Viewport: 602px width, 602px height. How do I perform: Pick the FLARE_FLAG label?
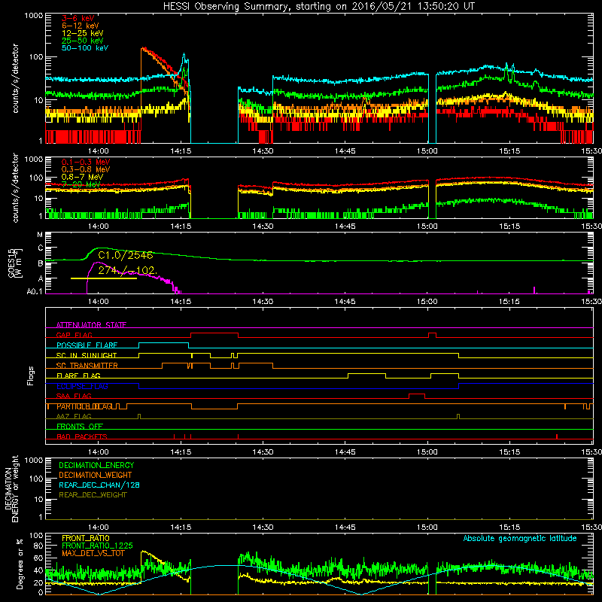pyautogui.click(x=78, y=375)
